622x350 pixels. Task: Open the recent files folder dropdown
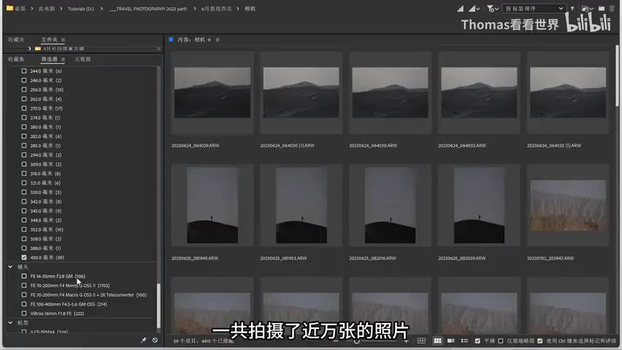(587, 9)
